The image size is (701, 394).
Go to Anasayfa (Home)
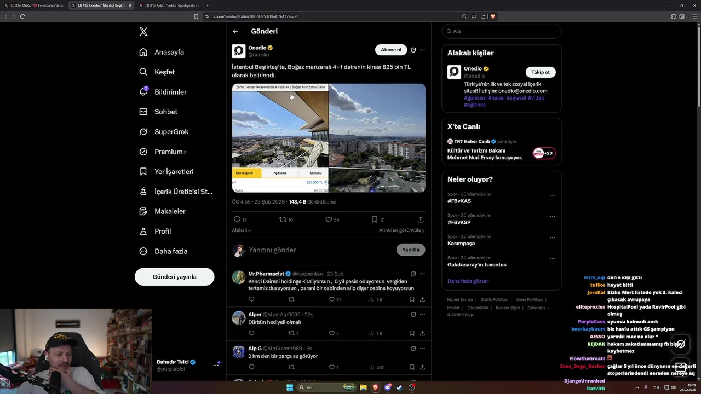tap(162, 52)
